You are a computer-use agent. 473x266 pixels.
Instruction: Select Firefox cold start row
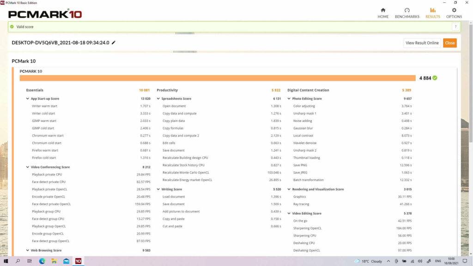(91, 158)
